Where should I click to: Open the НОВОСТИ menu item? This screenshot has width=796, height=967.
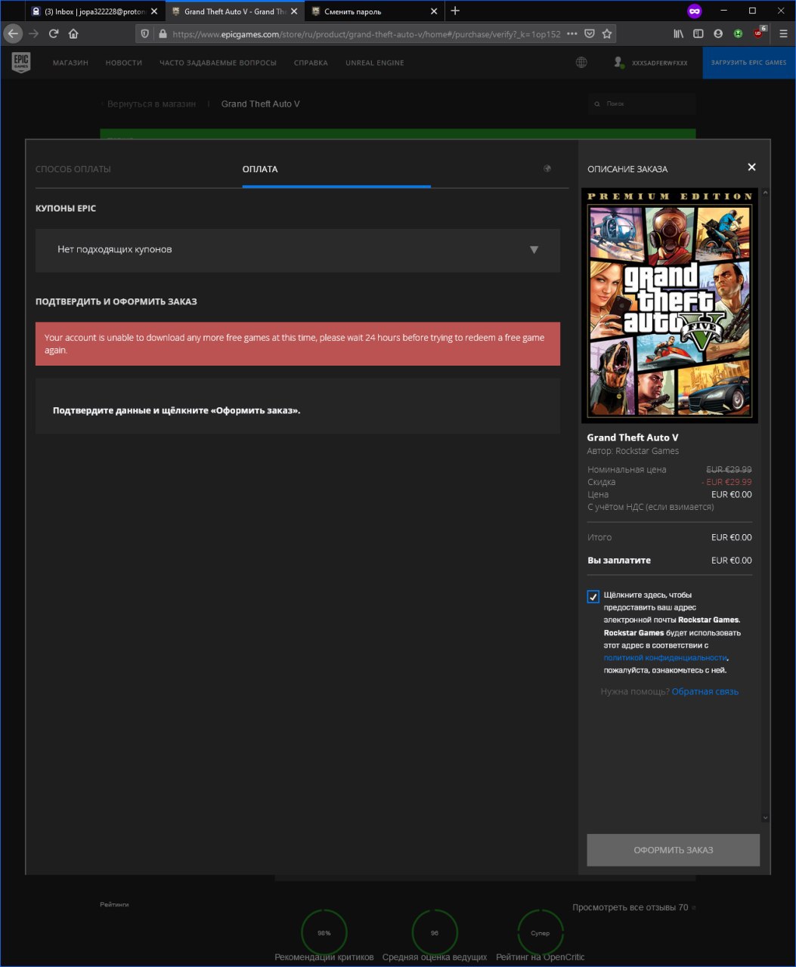(124, 63)
